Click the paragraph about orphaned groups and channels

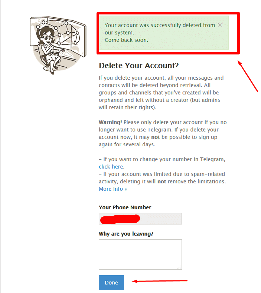pyautogui.click(x=161, y=93)
